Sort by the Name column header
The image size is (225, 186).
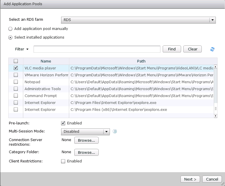46,61
